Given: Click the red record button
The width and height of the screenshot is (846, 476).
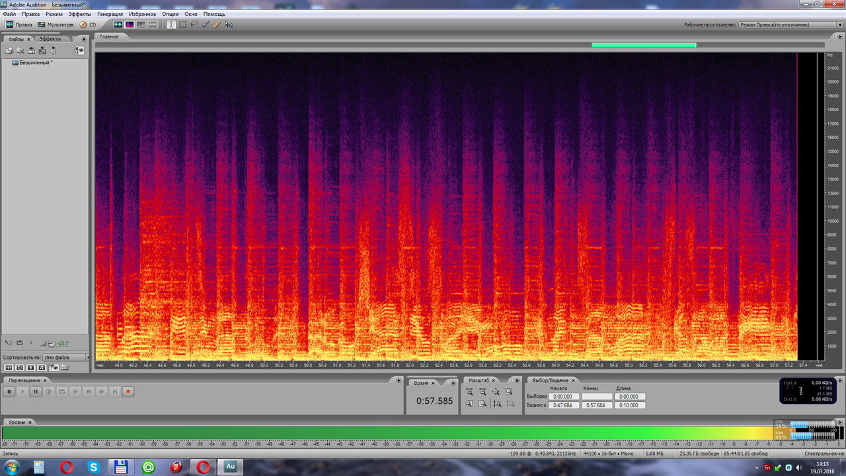Looking at the screenshot, I should tap(128, 391).
